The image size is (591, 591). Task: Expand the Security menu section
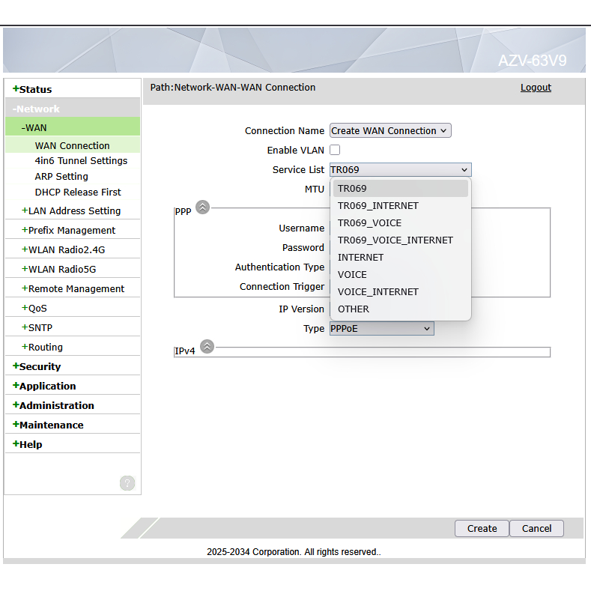(40, 366)
